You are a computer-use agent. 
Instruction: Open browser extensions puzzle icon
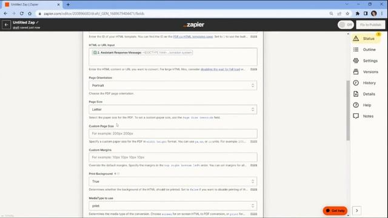click(x=357, y=13)
